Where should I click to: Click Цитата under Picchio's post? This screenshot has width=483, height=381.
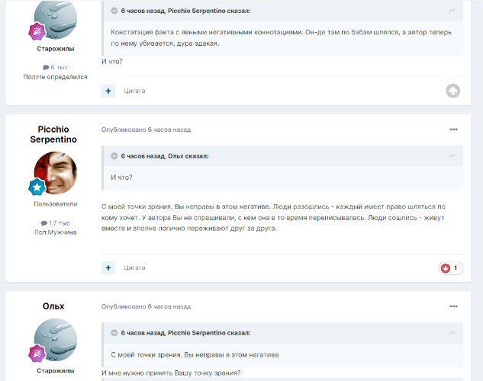(x=134, y=267)
